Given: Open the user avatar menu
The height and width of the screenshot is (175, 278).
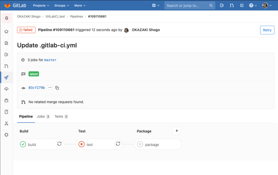Looking at the screenshot, I should (x=267, y=6).
